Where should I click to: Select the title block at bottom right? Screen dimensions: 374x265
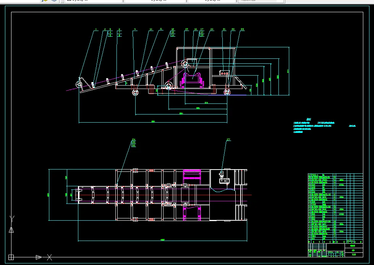[x=335, y=250]
